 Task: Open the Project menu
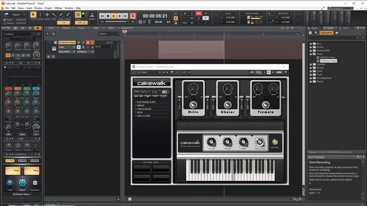(x=48, y=8)
